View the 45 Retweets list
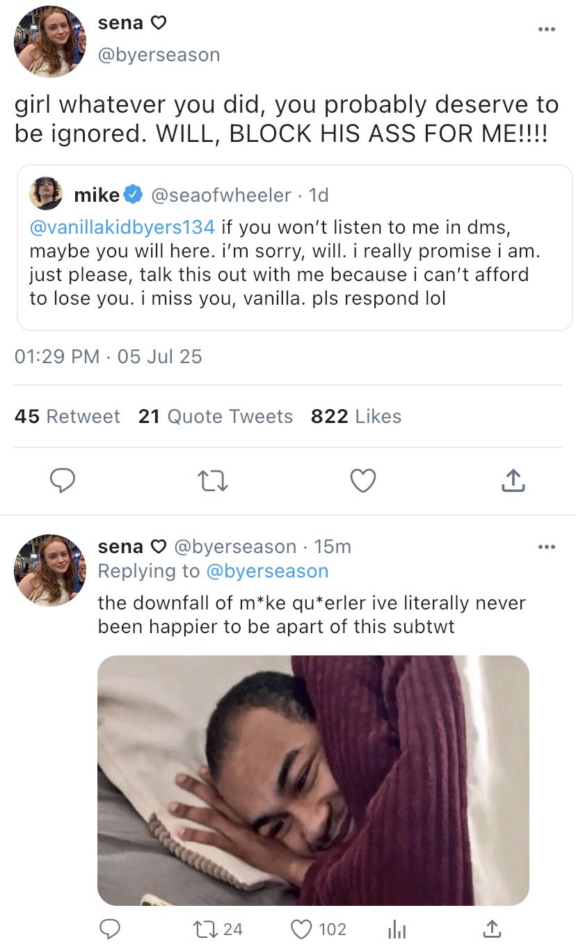 tap(67, 416)
